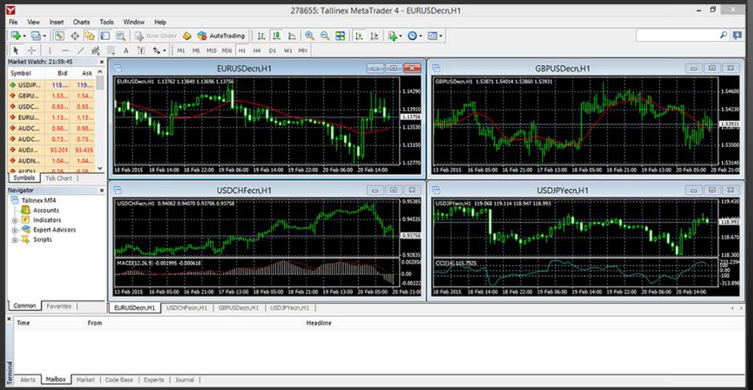Close the Market Watch panel
Image resolution: width=753 pixels, height=390 pixels.
(101, 62)
